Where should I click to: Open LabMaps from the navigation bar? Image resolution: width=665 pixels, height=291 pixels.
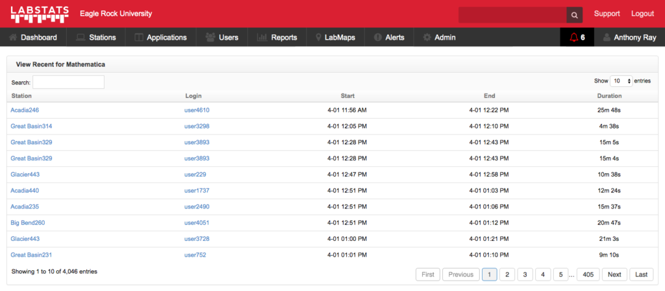336,37
